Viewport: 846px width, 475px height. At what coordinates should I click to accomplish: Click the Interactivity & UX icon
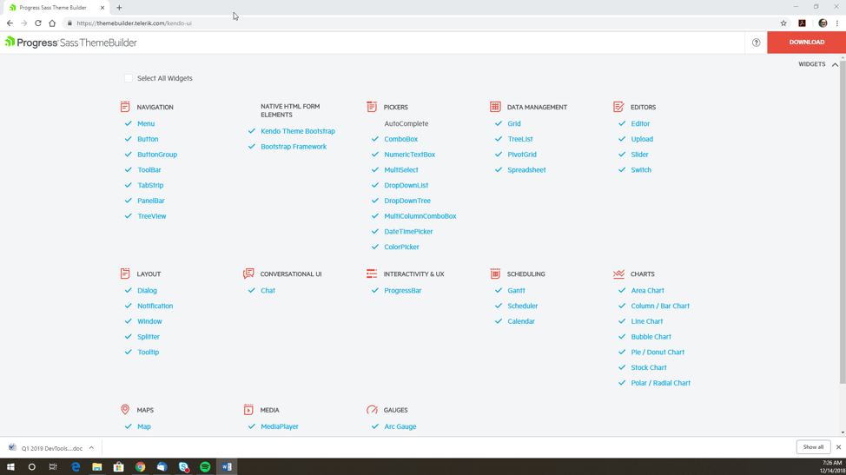[372, 274]
